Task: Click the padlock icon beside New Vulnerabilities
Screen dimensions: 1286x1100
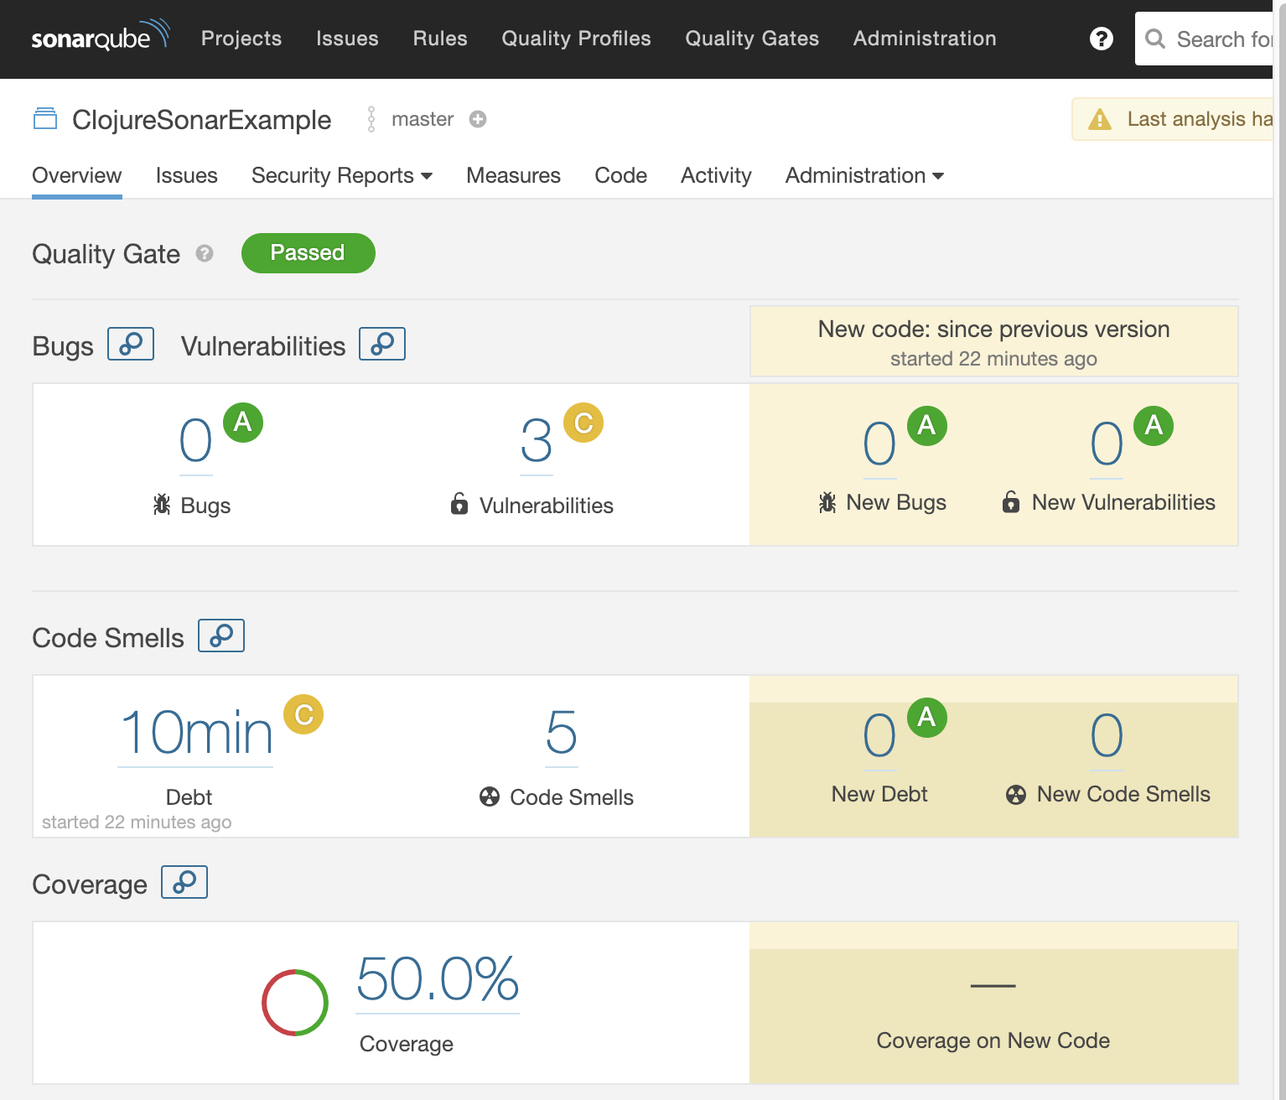Action: (x=1011, y=501)
